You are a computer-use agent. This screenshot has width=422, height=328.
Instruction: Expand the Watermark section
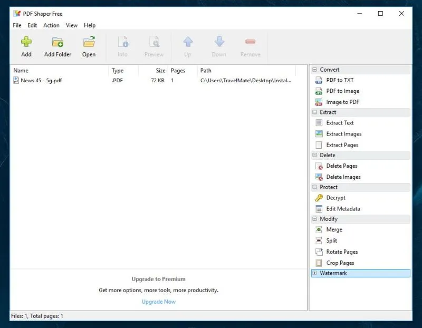point(314,273)
